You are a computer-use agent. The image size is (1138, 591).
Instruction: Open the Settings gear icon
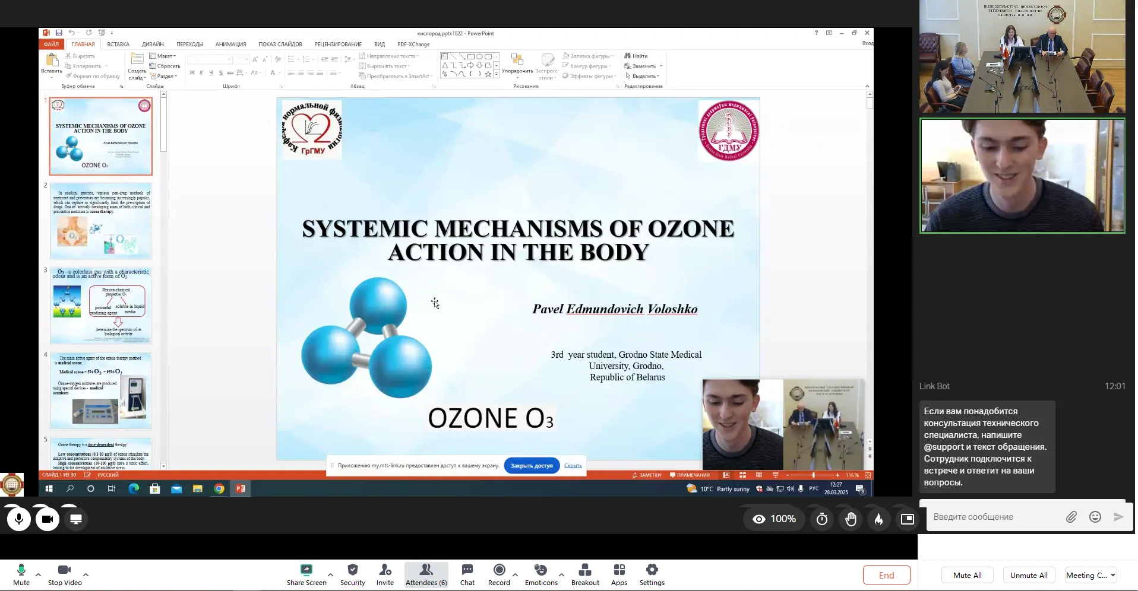[x=652, y=574]
